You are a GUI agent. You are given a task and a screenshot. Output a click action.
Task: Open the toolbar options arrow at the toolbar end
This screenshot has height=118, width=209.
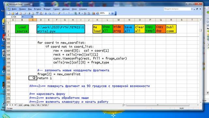click(x=116, y=13)
